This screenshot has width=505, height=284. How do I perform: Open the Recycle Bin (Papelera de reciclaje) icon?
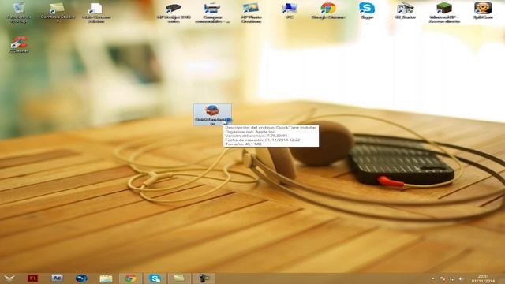click(x=19, y=12)
